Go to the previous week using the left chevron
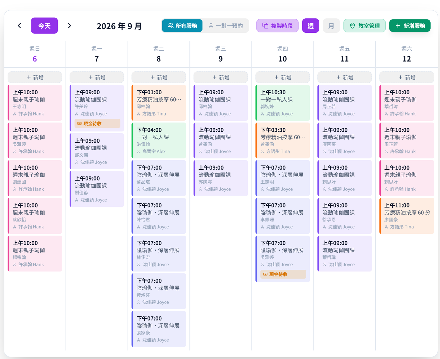 tap(19, 26)
